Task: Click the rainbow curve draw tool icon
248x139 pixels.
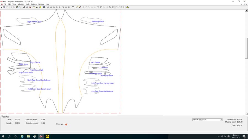Action: [80, 7]
